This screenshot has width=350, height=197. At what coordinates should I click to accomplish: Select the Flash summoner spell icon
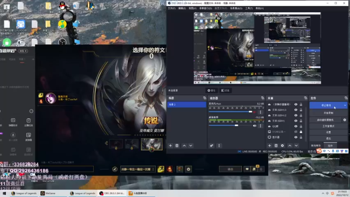pos(161,169)
